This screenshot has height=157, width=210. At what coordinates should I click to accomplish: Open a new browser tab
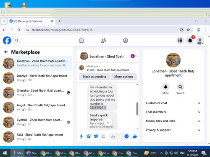(x=59, y=21)
